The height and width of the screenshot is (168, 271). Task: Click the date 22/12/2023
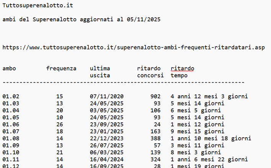tap(106, 138)
